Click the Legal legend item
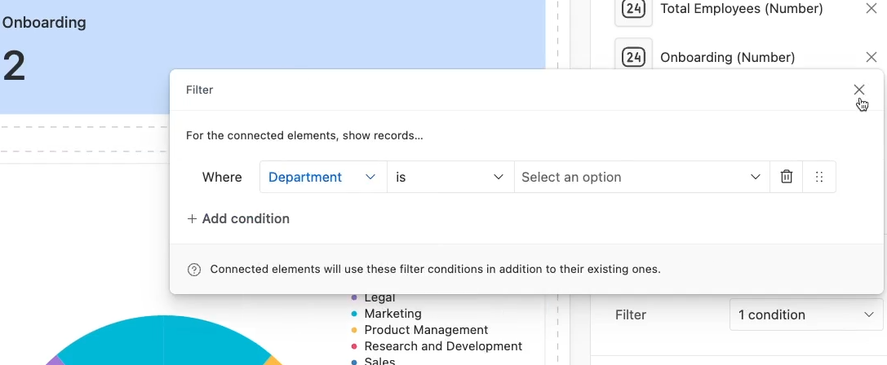887x365 pixels. click(x=373, y=297)
